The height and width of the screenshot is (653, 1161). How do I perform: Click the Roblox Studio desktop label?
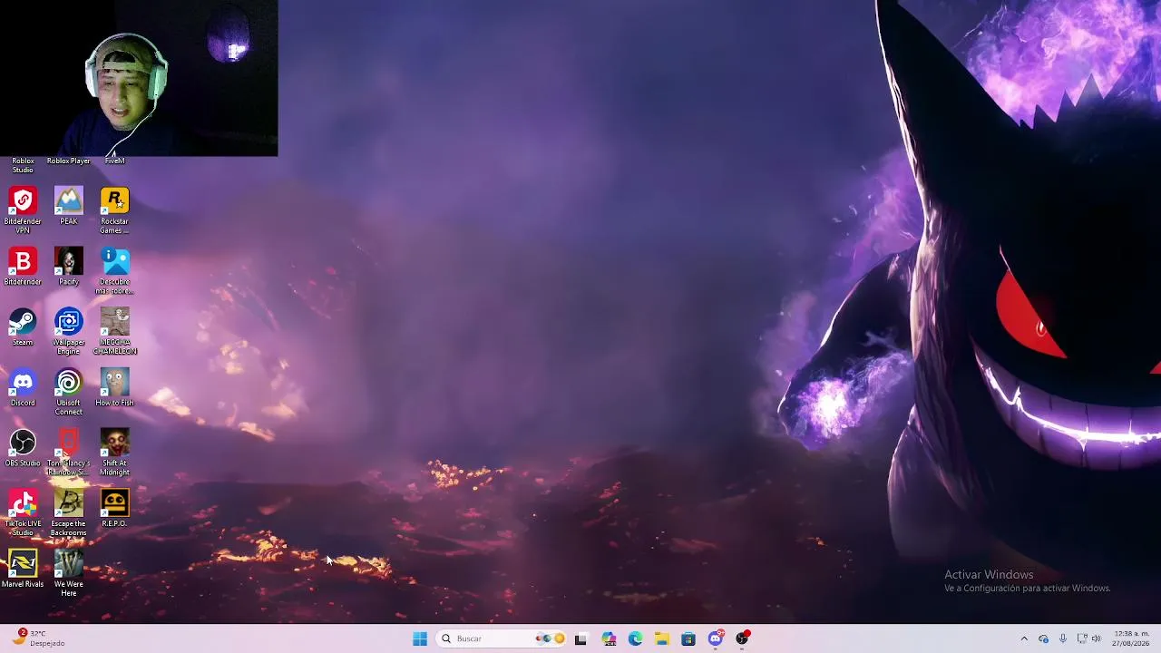[x=23, y=165]
